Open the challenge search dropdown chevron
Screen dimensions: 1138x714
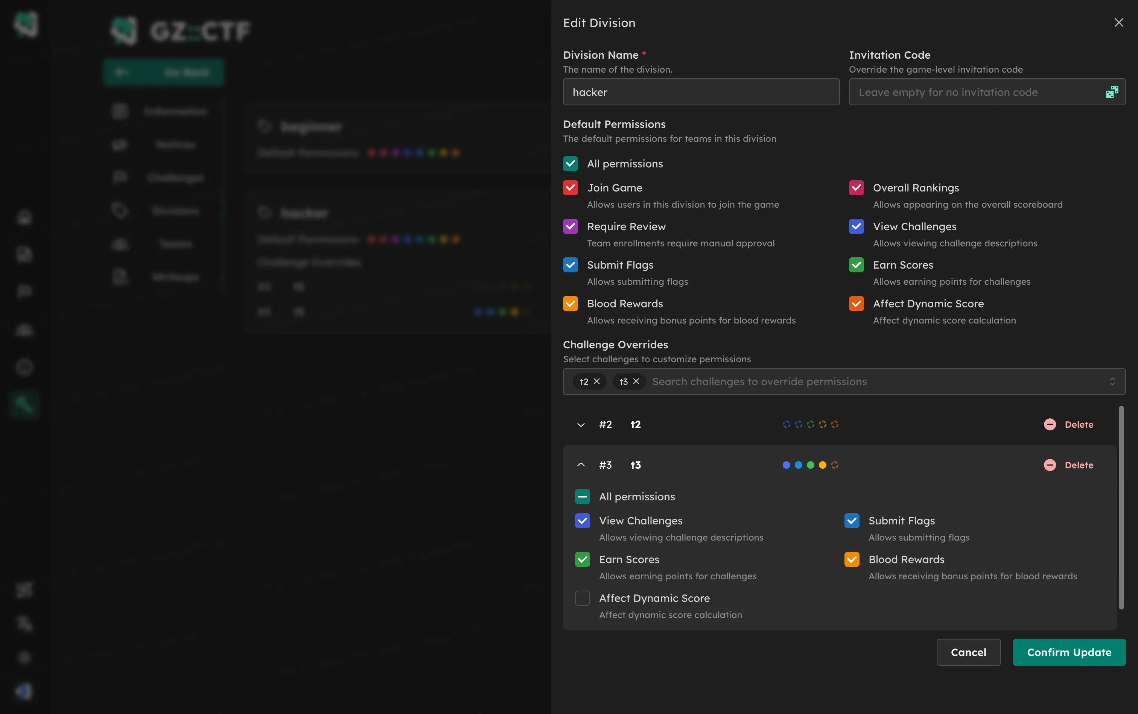pos(1112,381)
